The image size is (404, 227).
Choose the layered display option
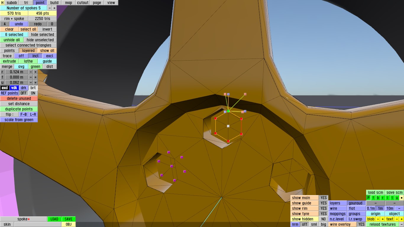tap(28, 51)
